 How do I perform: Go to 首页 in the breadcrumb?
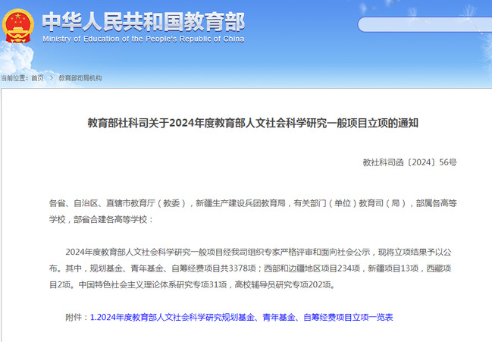[37, 78]
